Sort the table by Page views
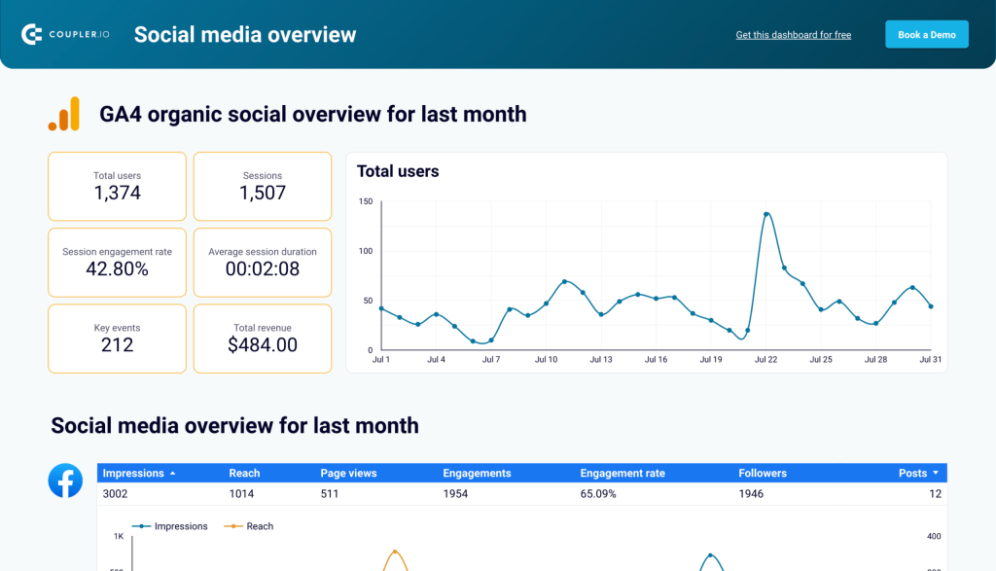 coord(348,473)
